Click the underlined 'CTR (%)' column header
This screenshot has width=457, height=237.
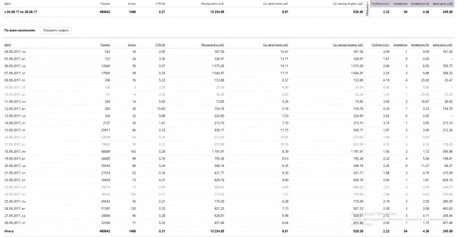point(160,44)
